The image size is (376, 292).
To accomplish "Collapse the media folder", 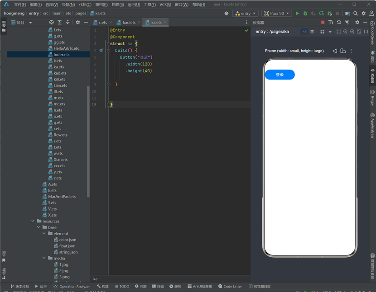I will 44,258.
